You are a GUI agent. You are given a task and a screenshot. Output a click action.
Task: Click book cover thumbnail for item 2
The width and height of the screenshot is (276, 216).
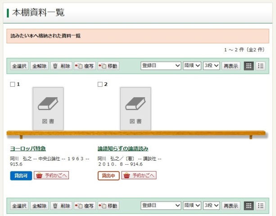tap(136, 109)
